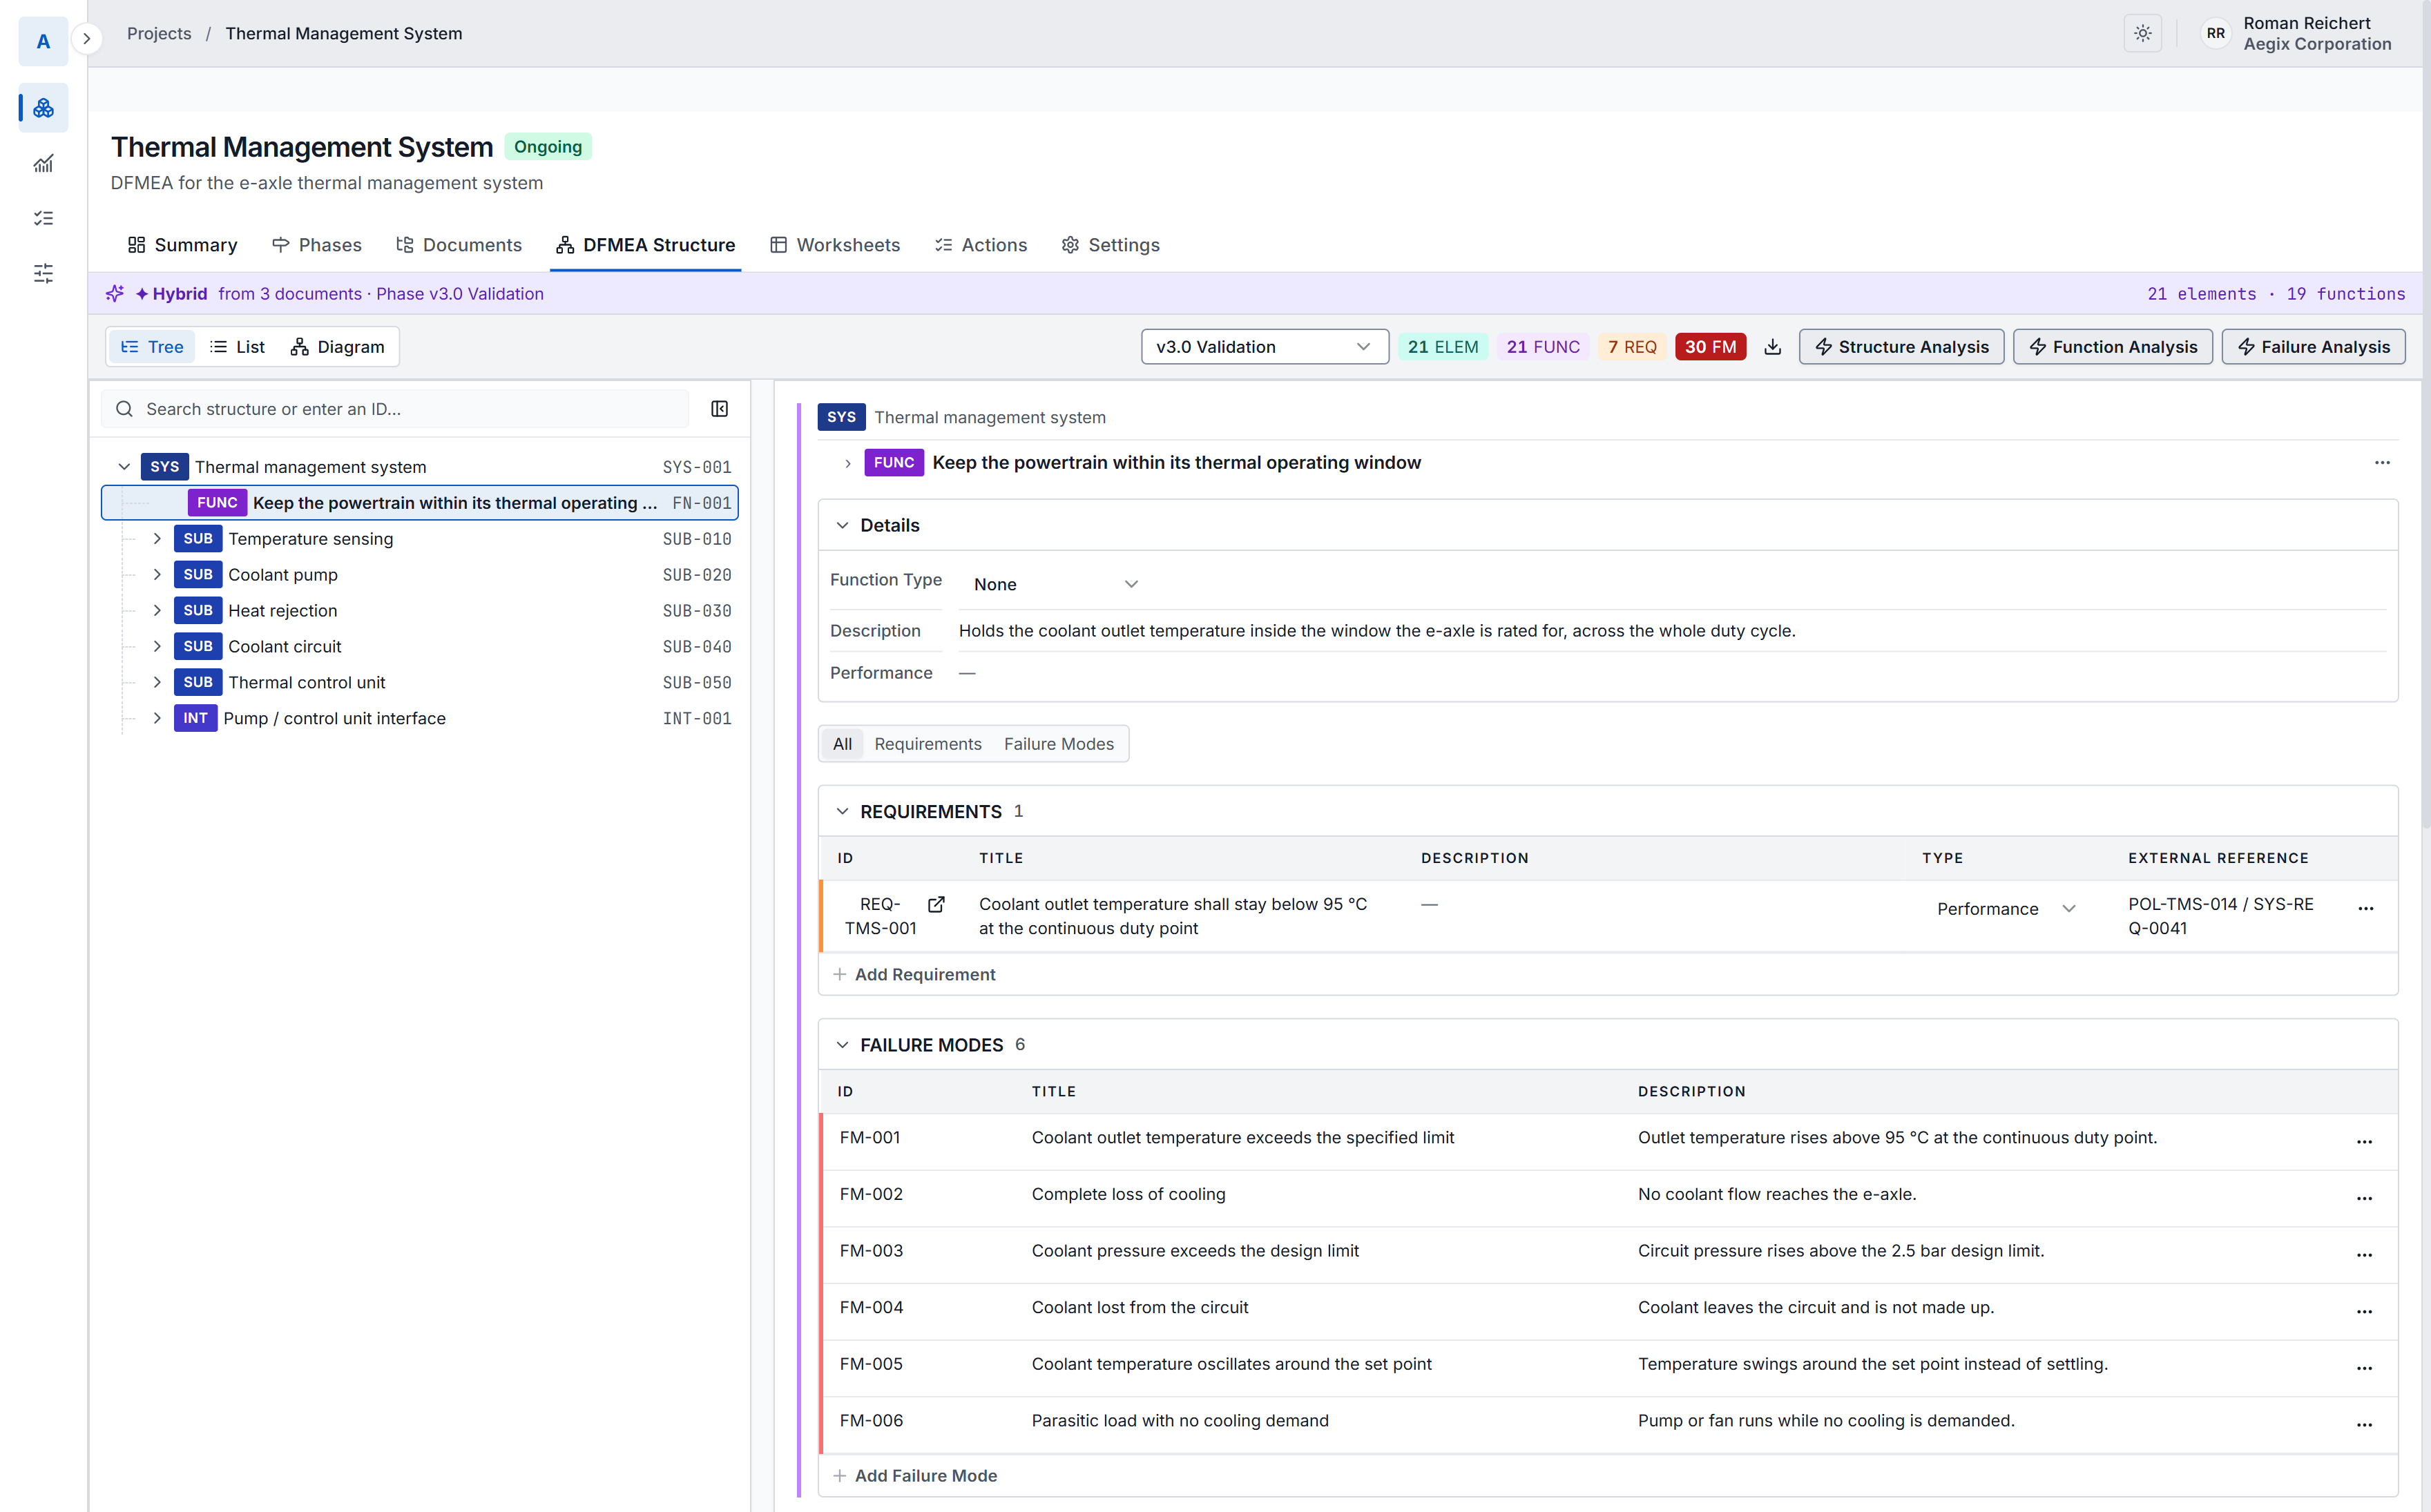This screenshot has height=1512, width=2431.
Task: Select the Heat rejection tree row
Action: click(x=420, y=611)
